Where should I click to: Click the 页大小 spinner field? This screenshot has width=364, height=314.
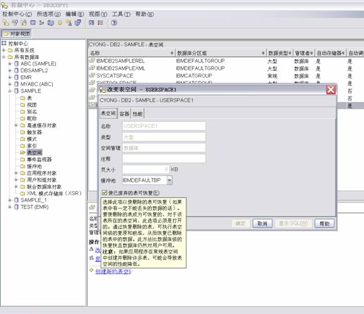coord(146,169)
